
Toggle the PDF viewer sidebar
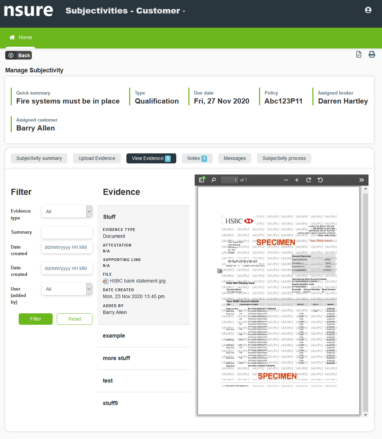pyautogui.click(x=202, y=180)
